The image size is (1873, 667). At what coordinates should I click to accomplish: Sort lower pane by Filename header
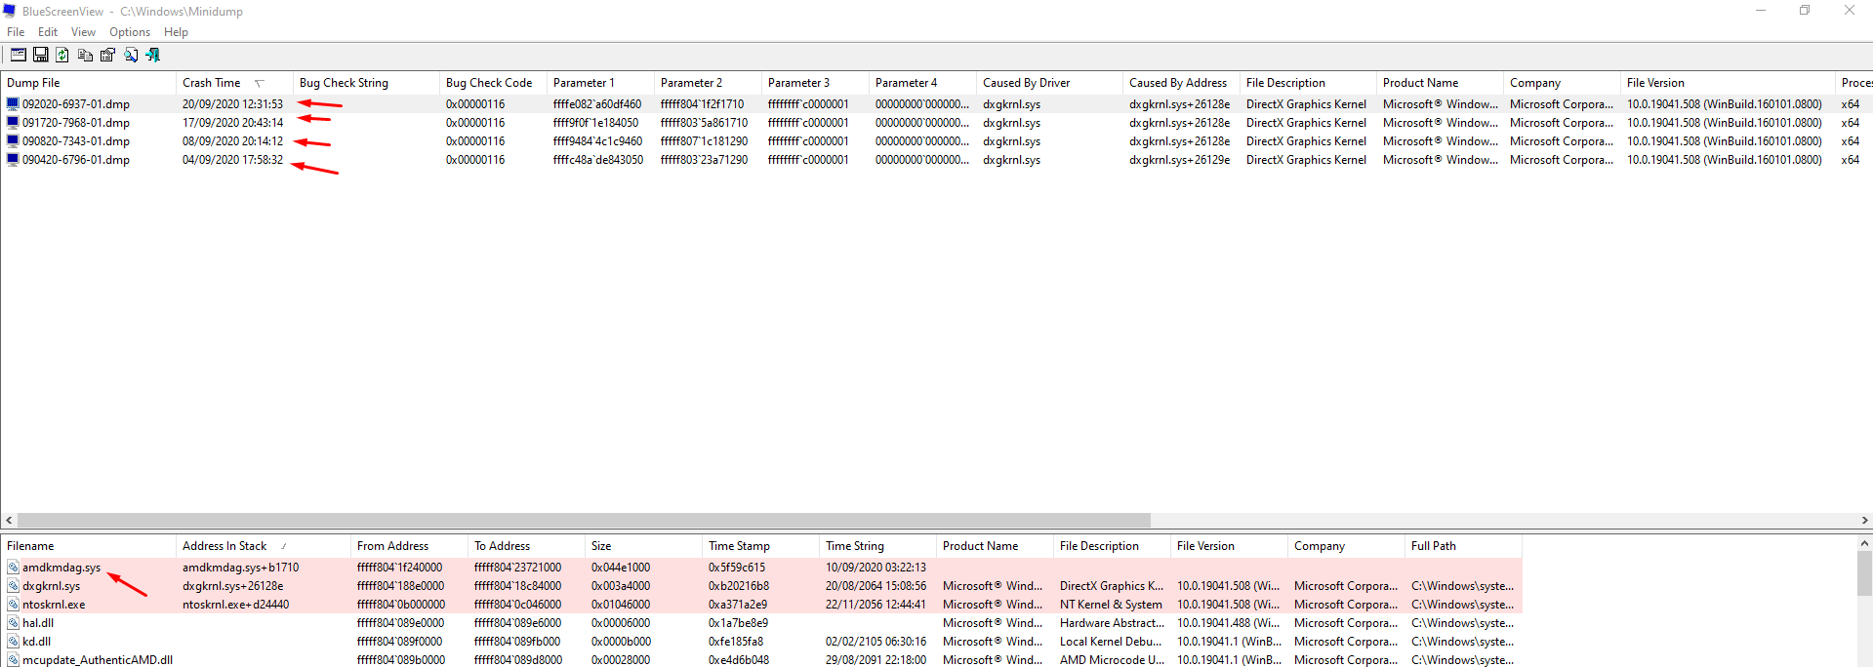tap(88, 546)
